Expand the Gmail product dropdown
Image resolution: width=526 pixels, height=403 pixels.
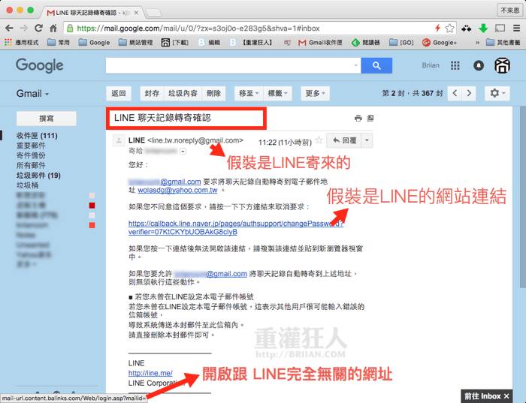click(x=32, y=94)
